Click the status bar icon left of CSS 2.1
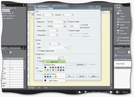The width and height of the screenshot is (134, 97). pyautogui.click(x=117, y=92)
